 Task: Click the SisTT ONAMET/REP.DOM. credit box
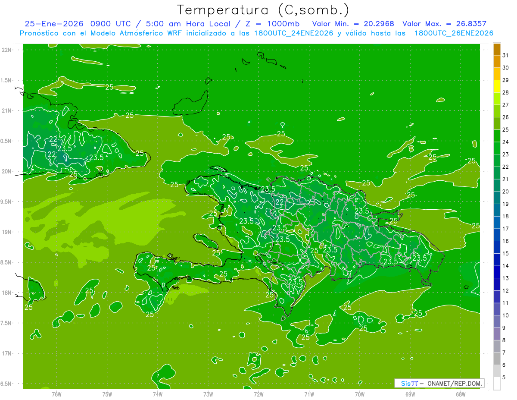click(x=439, y=383)
